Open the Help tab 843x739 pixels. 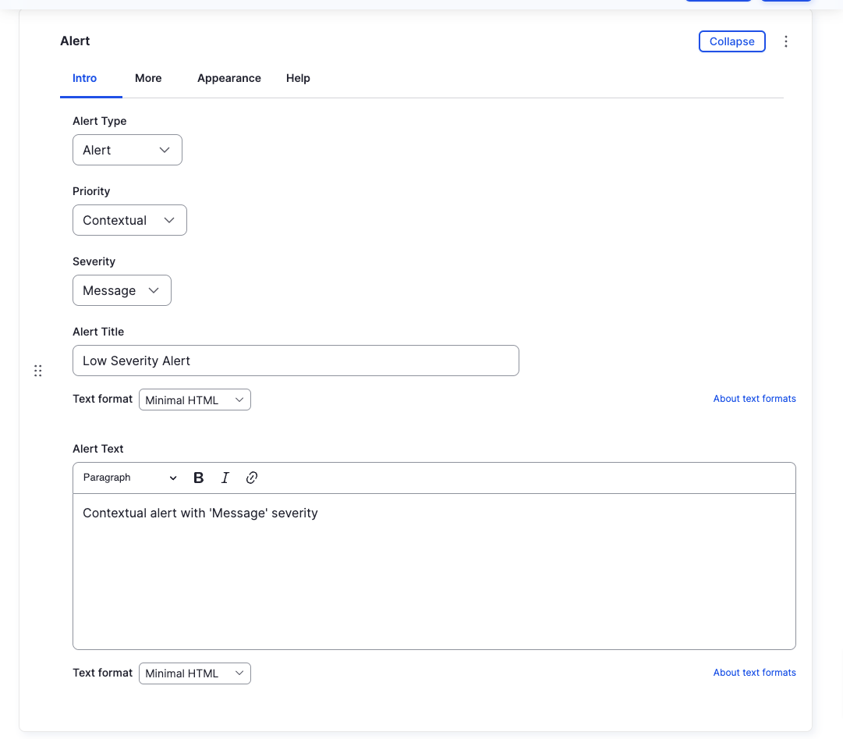tap(298, 78)
